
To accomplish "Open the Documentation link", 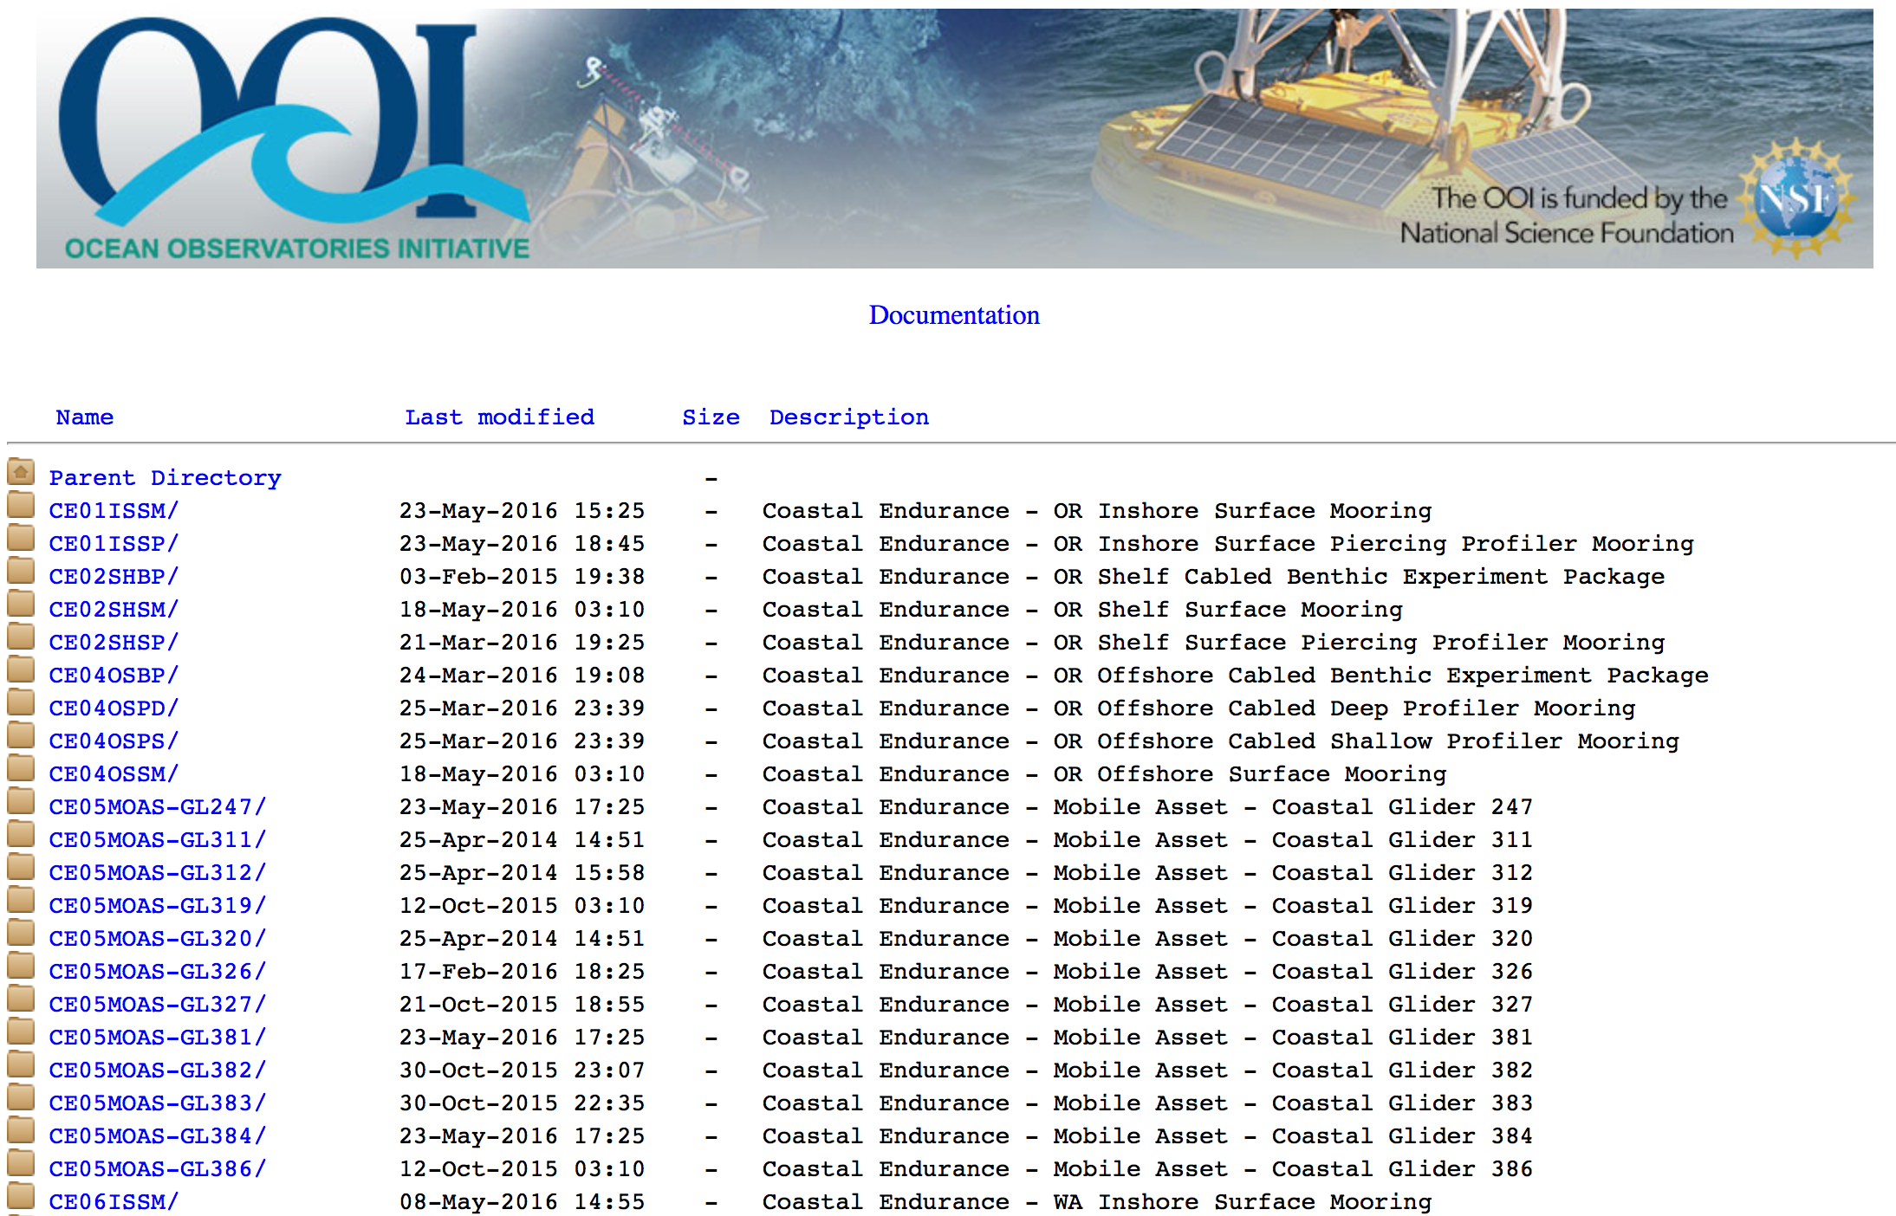I will click(953, 315).
